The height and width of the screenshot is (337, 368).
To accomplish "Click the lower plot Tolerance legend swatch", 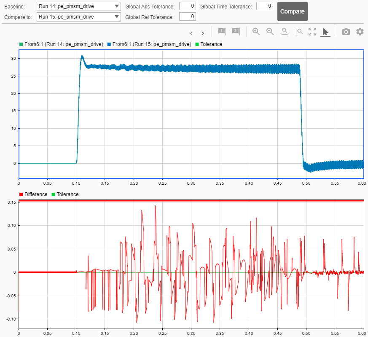I will coord(53,194).
